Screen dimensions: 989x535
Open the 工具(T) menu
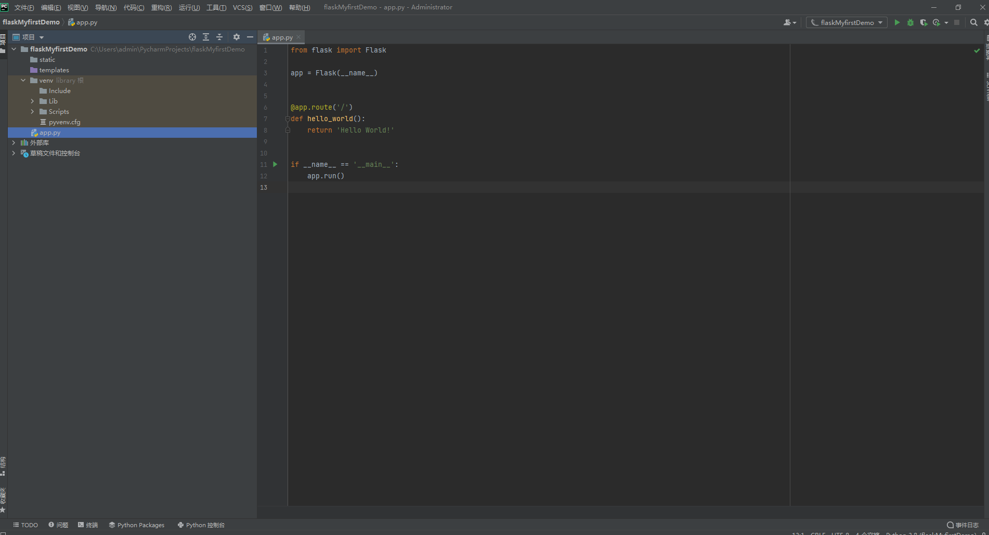pos(216,7)
